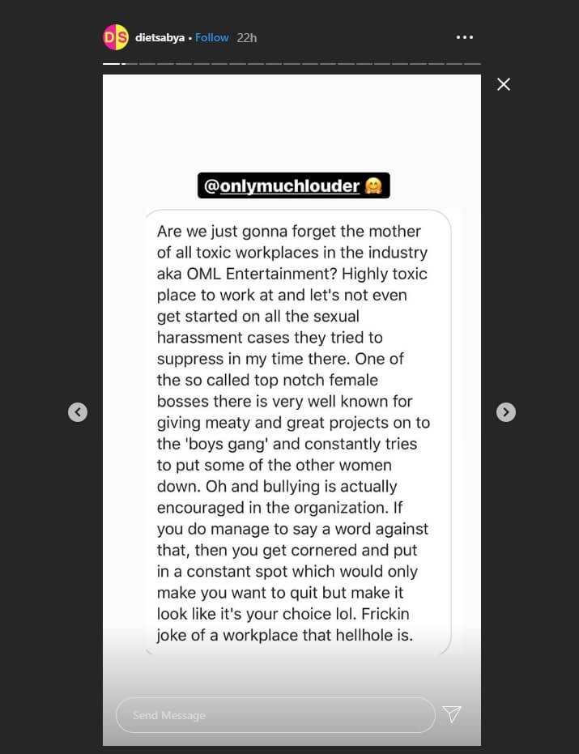Click the first story progress segment
Screen dimensions: 579x754
point(111,63)
